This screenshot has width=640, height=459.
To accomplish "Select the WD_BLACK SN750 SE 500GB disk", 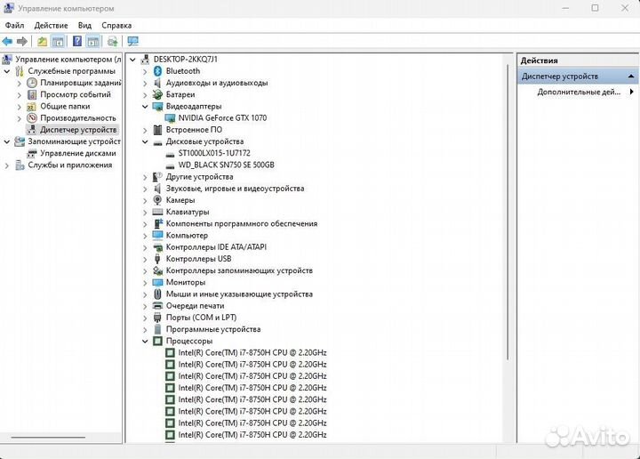I will point(226,165).
